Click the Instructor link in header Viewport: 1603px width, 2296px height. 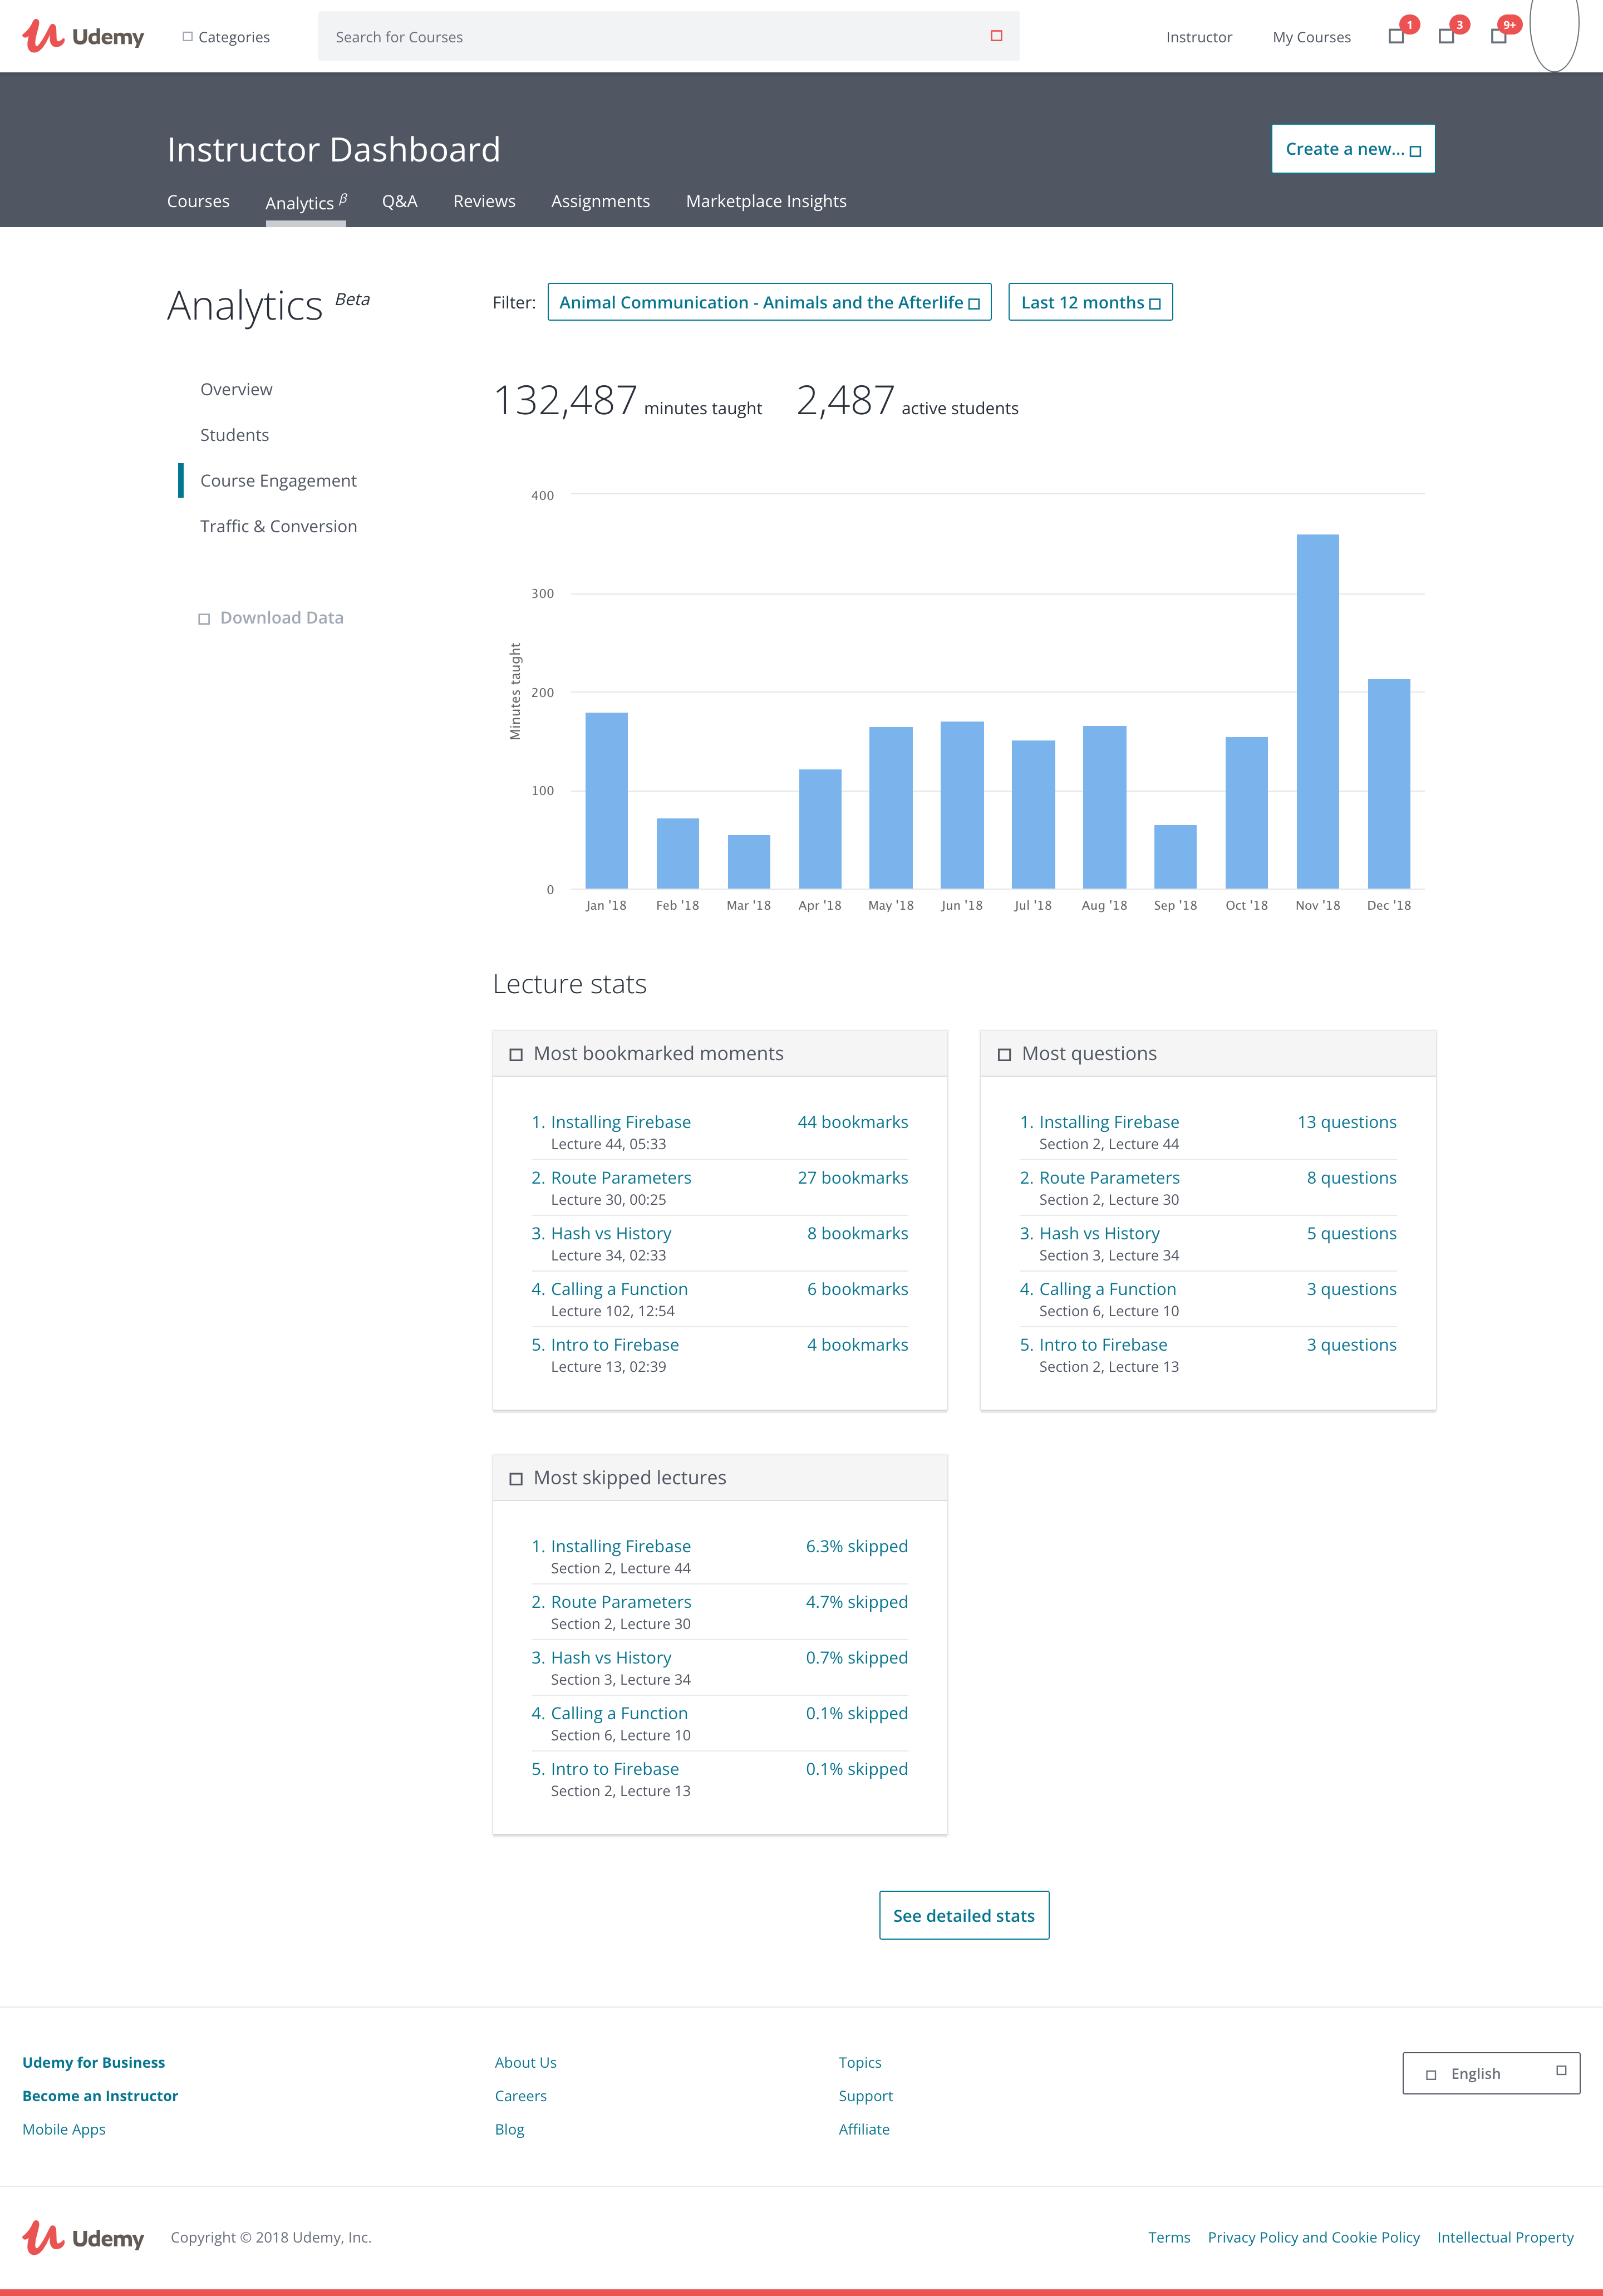pyautogui.click(x=1199, y=37)
